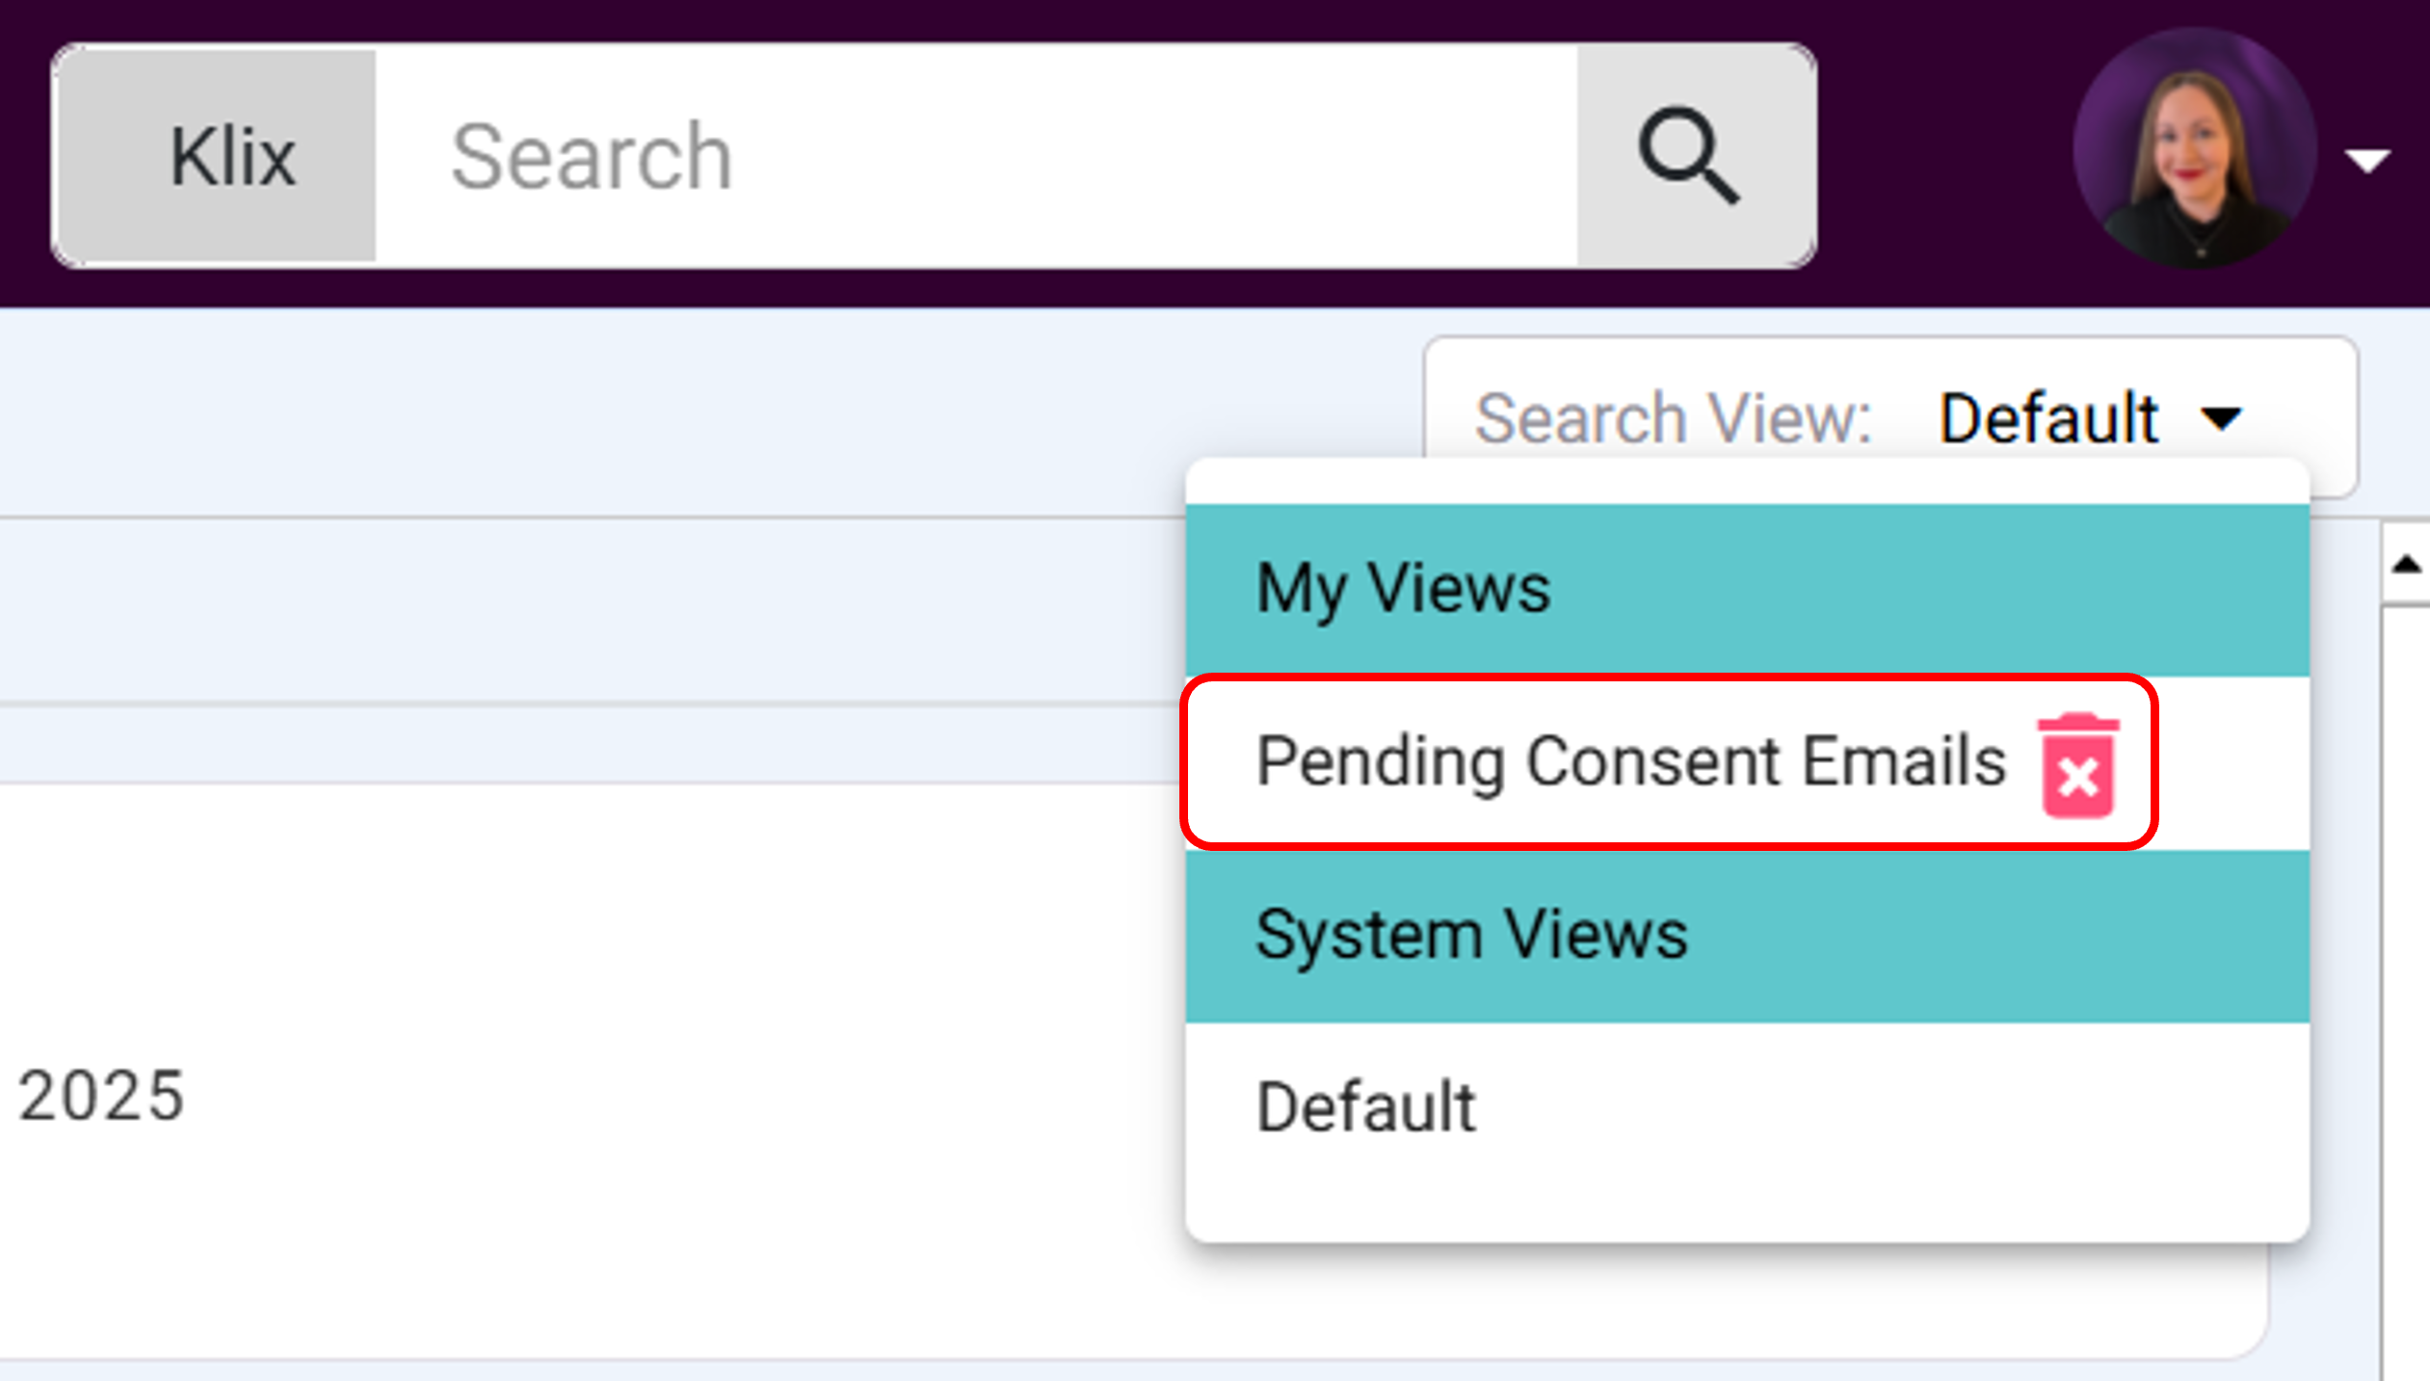Viewport: 2430px width, 1381px height.
Task: Expand the account menu arrow beside avatar
Action: (2367, 160)
